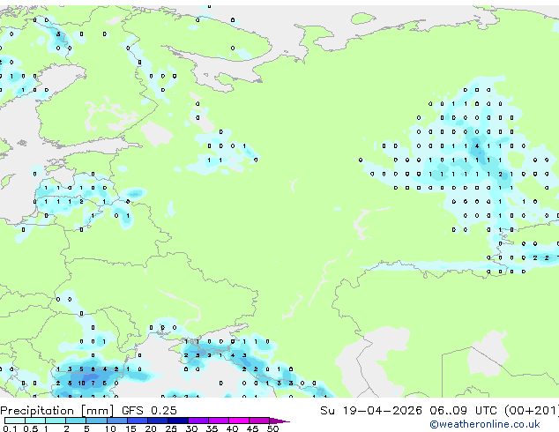Click the magenta swatch between 40 and 45
This screenshot has height=432, width=559.
coord(239,421)
